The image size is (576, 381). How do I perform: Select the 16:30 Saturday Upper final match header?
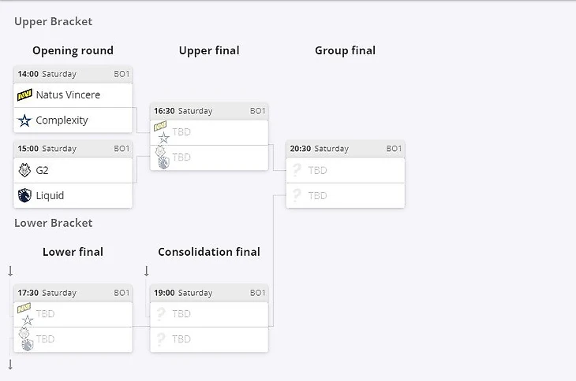point(209,111)
